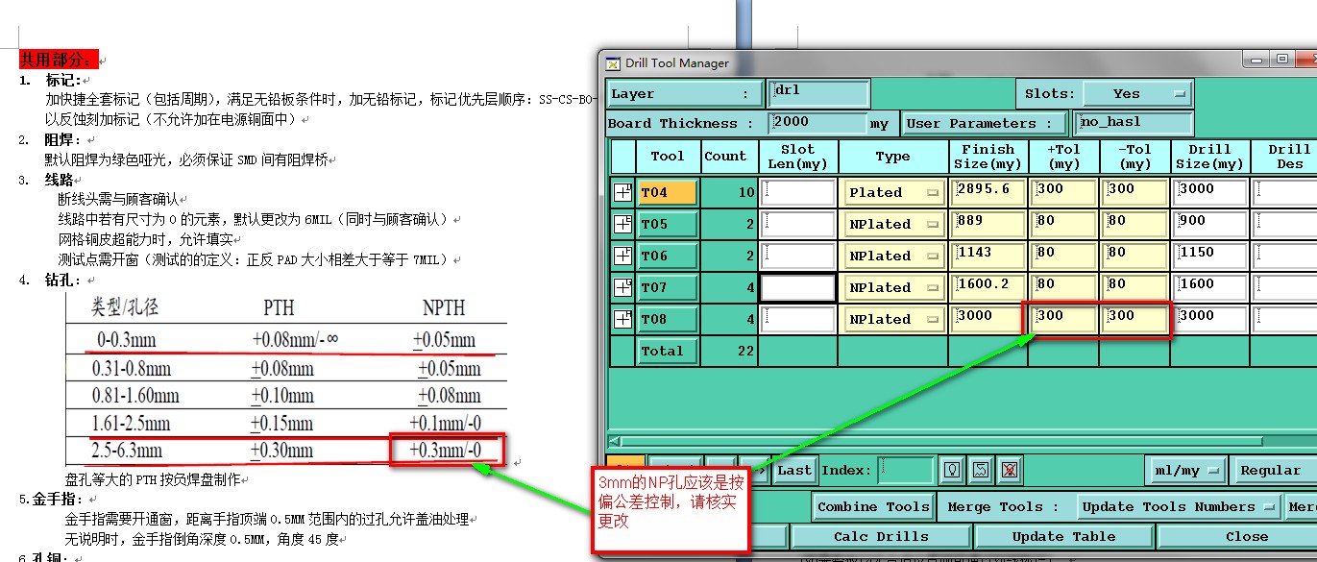Expand the T06 tool row plus icon
This screenshot has height=562, width=1317.
coord(622,257)
